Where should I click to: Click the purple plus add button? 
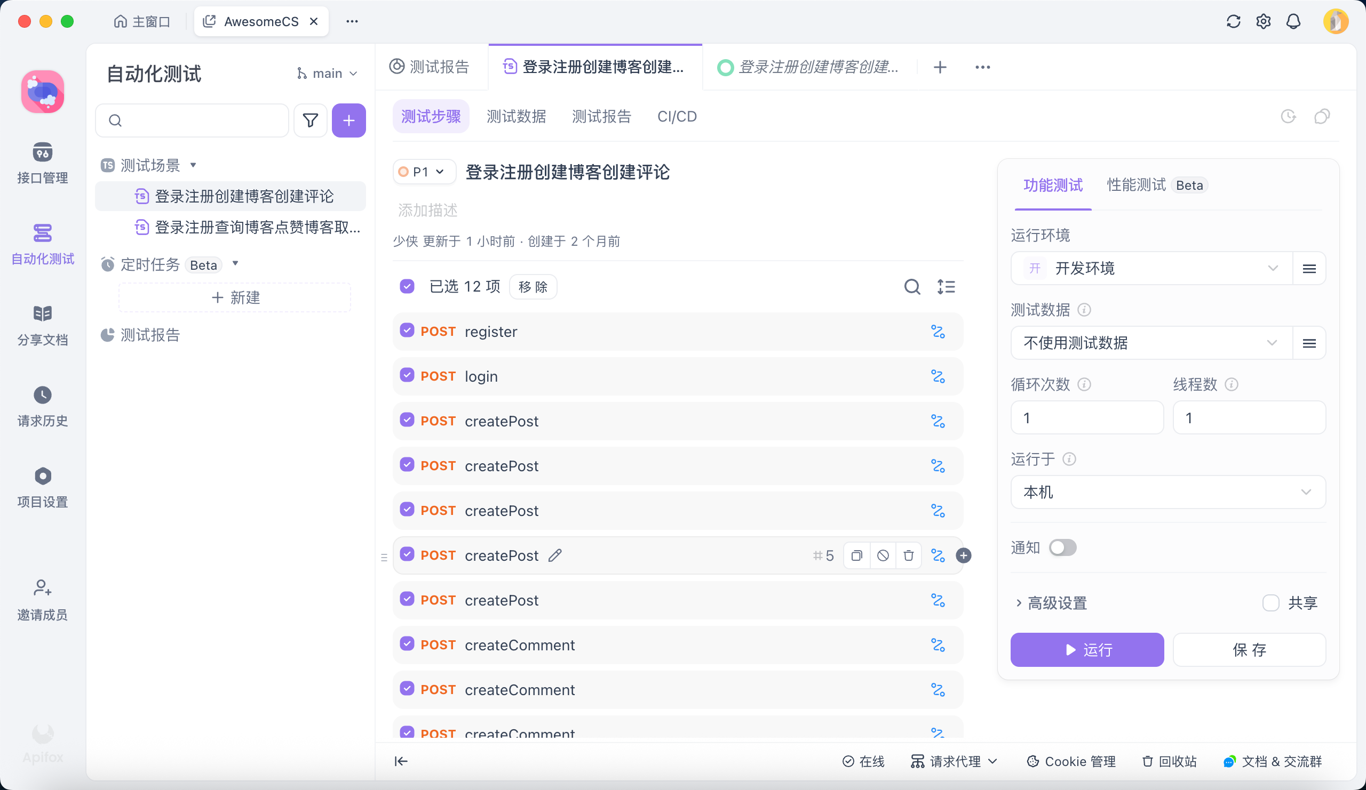coord(348,120)
